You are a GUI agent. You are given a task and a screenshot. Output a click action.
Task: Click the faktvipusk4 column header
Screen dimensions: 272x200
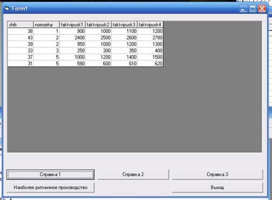click(x=150, y=25)
